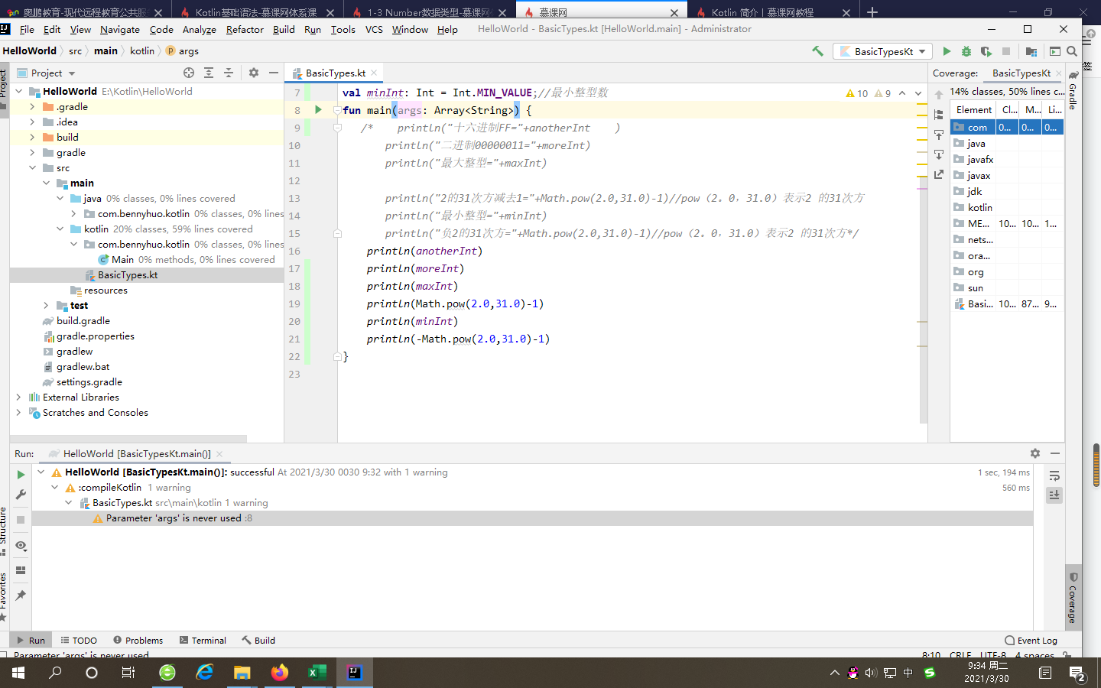This screenshot has height=688, width=1101.
Task: Run with coverage shield icon
Action: [986, 51]
